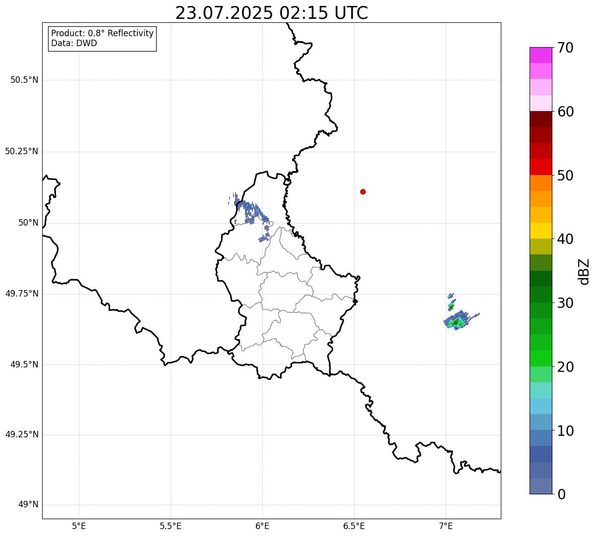Click the "50.25°N" latitude label
Screen dimensions: 596x536
[21, 151]
